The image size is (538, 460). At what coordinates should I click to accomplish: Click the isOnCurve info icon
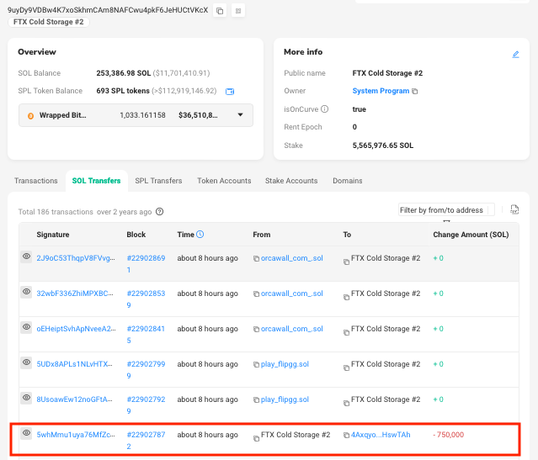point(325,109)
